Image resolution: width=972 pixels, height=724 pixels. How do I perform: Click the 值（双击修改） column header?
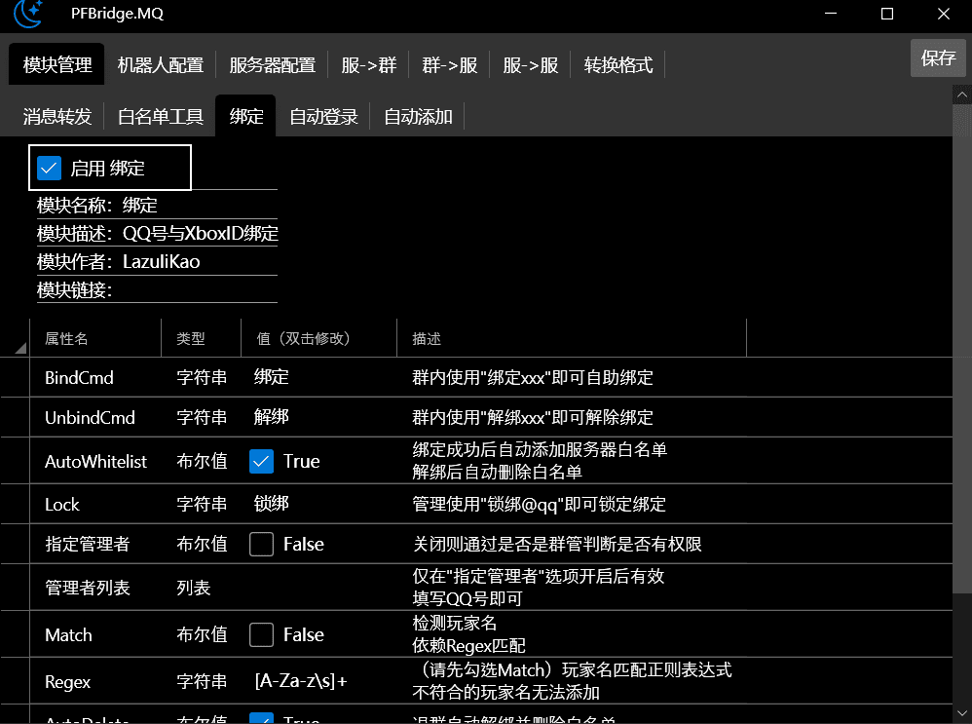click(x=319, y=338)
